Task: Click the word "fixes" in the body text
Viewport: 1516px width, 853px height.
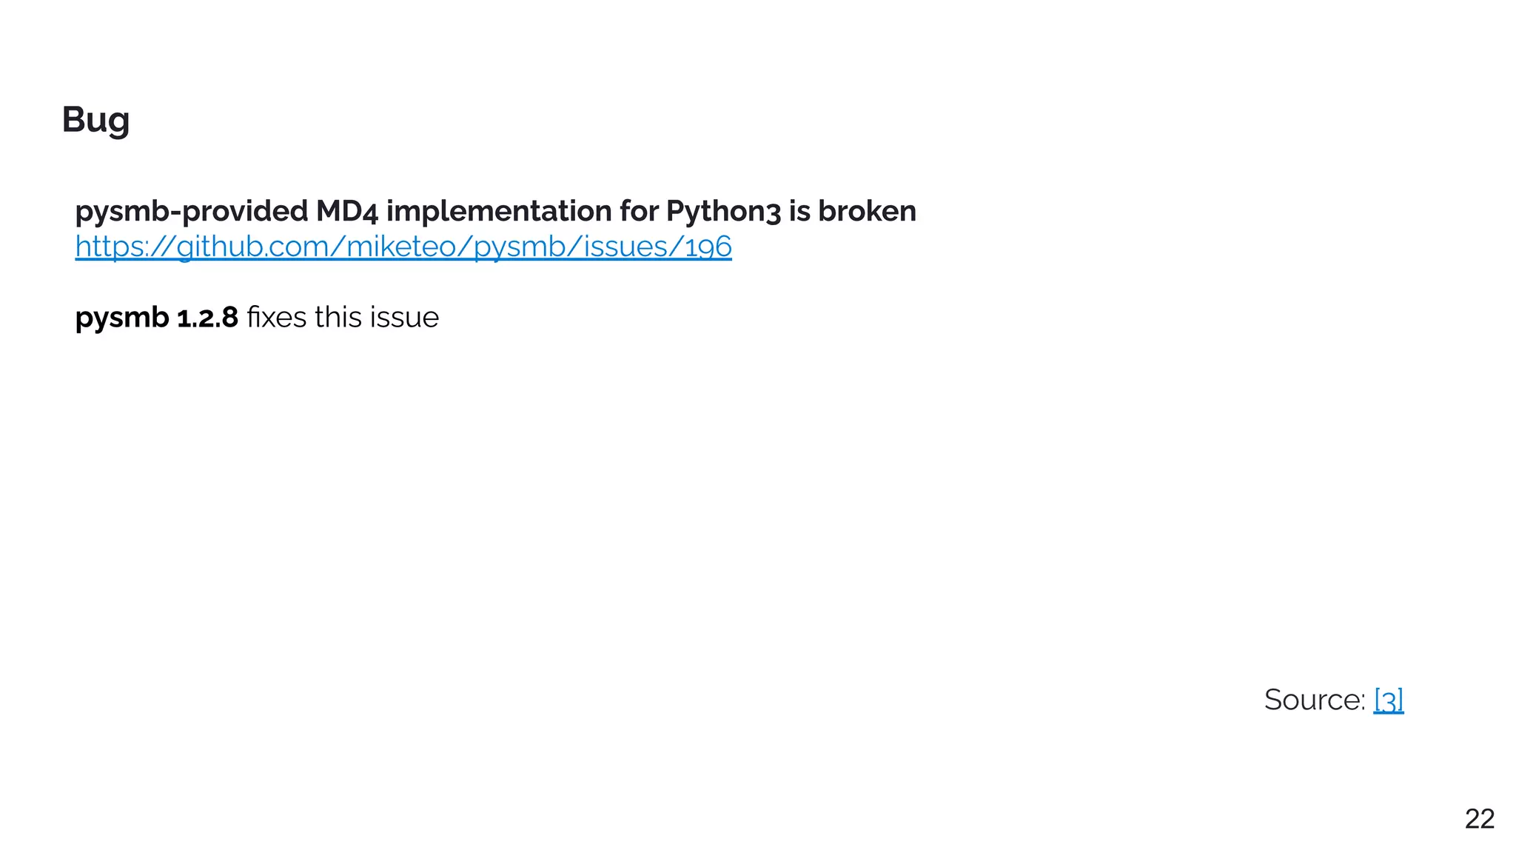Action: [x=276, y=318]
